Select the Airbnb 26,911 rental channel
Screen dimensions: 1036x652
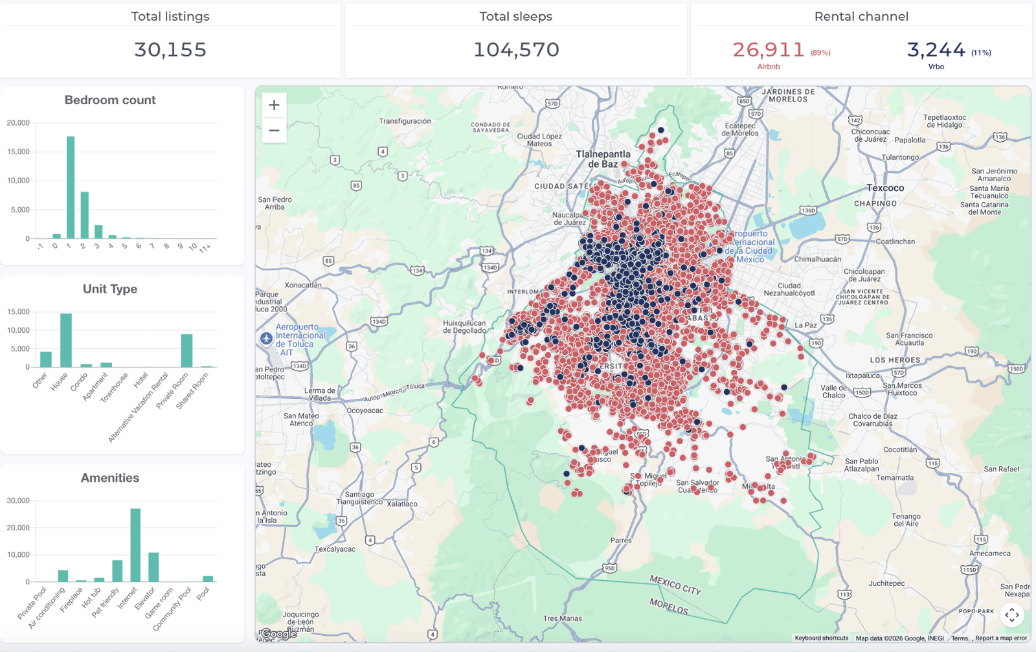769,51
